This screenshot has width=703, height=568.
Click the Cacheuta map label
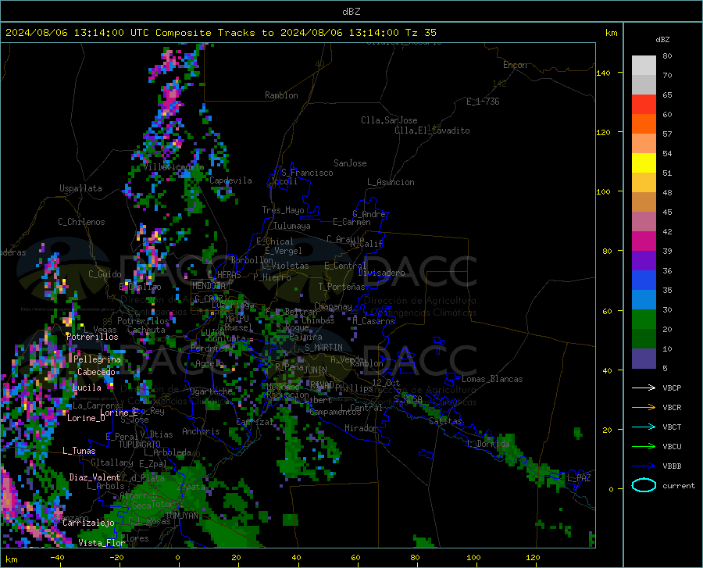146,330
